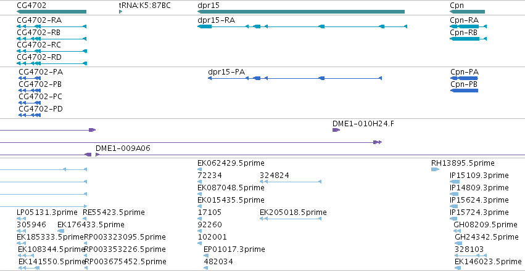Click the CG4702-PB protein label

click(40, 84)
